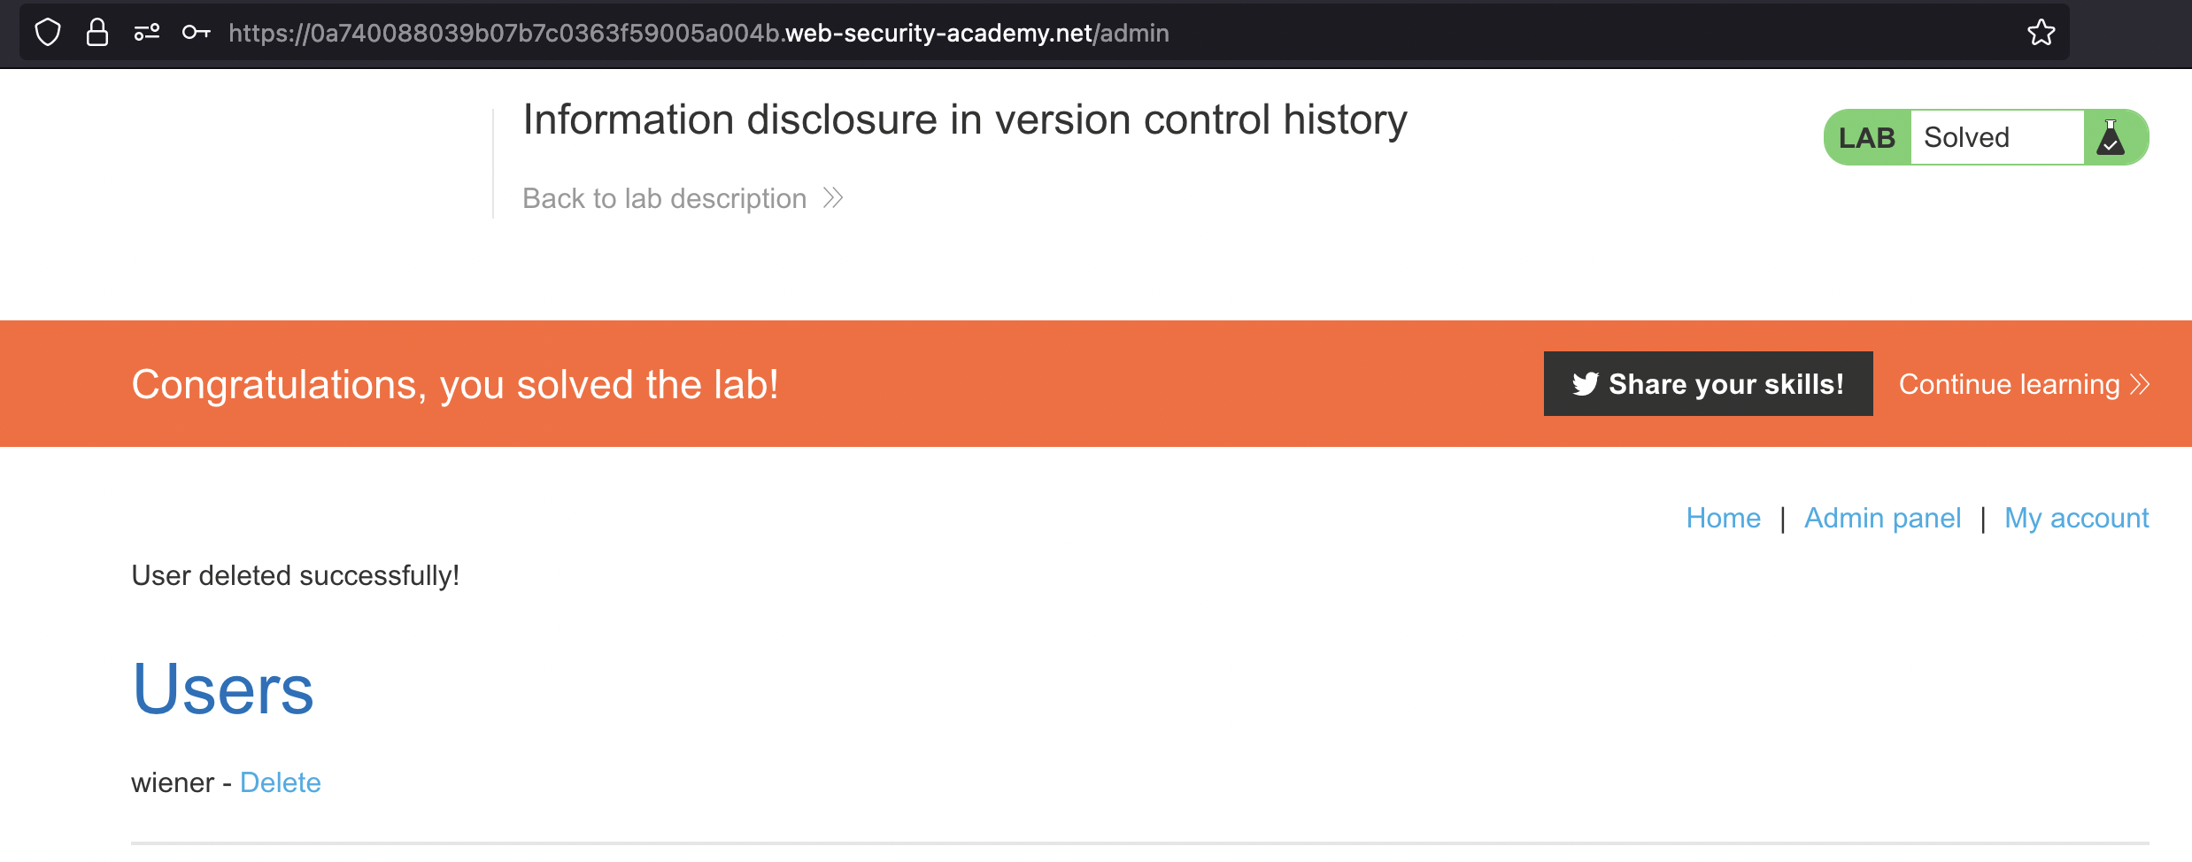Click the shield tracking protection icon
This screenshot has width=2192, height=862.
coord(48,33)
